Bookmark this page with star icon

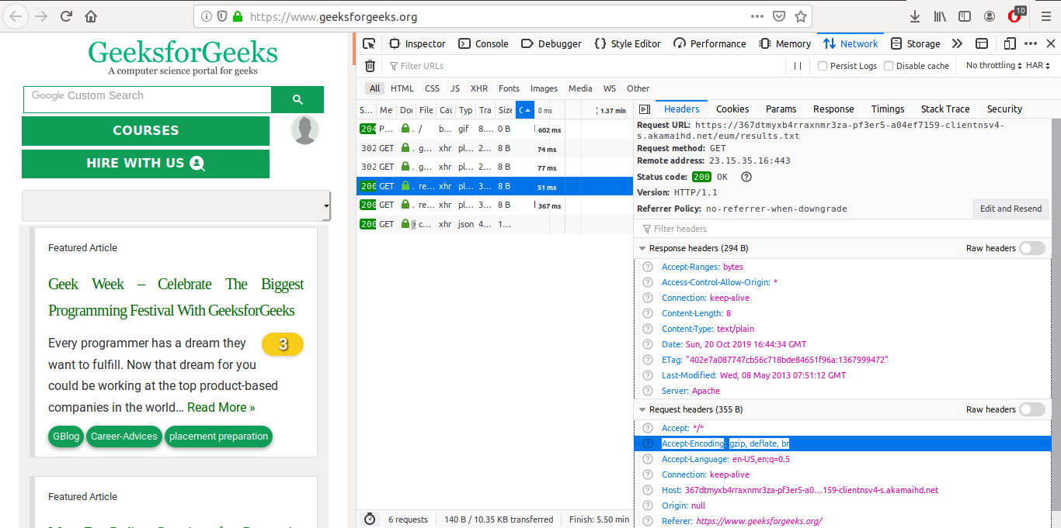[x=800, y=16]
